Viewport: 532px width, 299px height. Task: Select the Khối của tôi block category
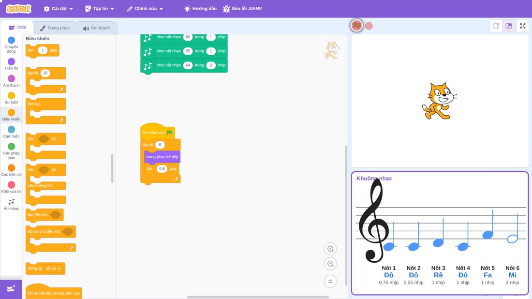(x=11, y=187)
